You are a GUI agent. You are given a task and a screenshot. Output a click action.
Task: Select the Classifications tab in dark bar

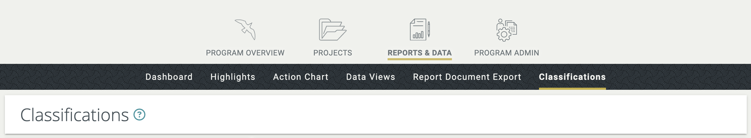[x=572, y=77]
